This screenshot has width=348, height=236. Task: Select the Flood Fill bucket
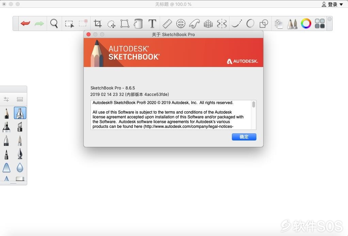pyautogui.click(x=138, y=23)
